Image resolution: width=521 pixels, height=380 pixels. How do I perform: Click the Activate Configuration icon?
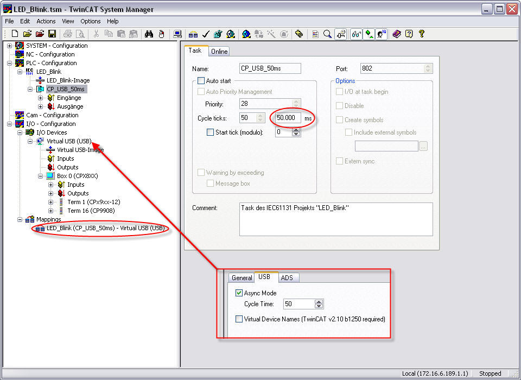[x=218, y=34]
